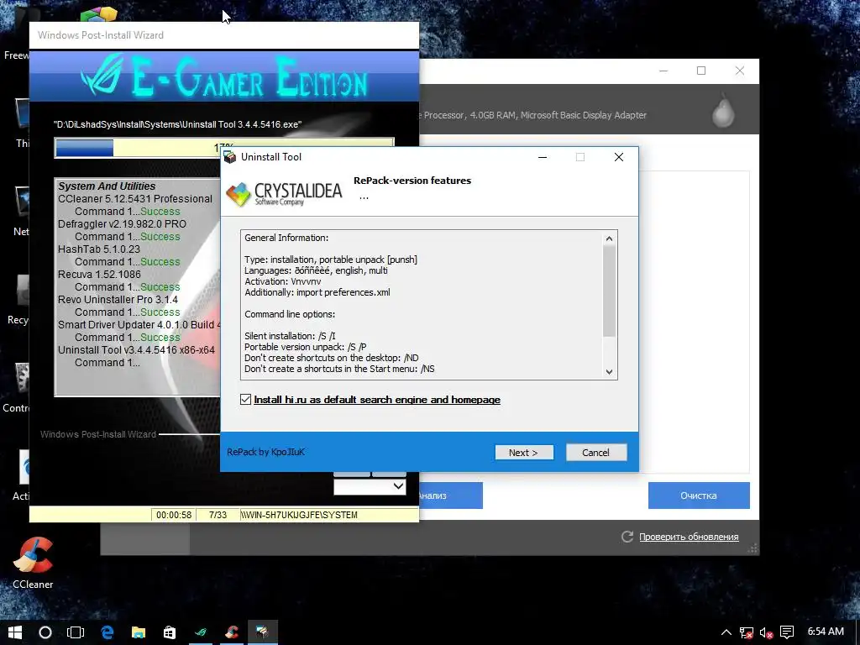Open Cortana search circle on taskbar

click(45, 632)
